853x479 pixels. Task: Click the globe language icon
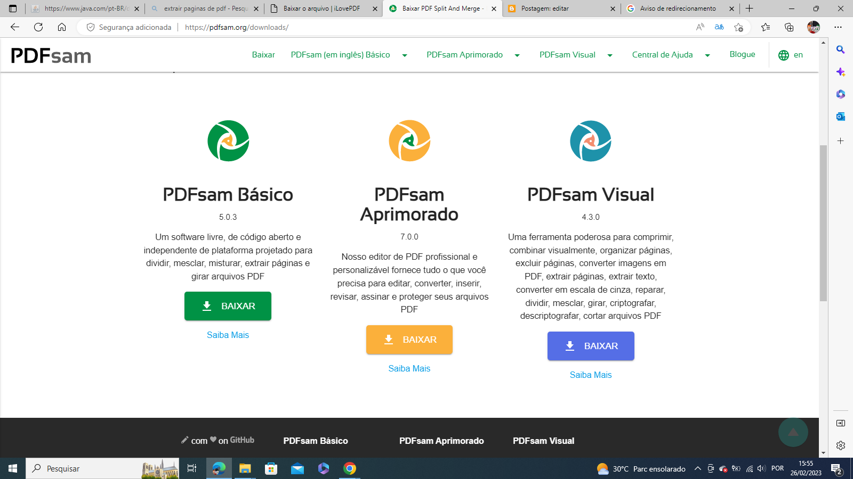click(784, 55)
